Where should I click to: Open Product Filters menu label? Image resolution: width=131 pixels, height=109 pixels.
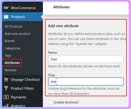pos(22,88)
